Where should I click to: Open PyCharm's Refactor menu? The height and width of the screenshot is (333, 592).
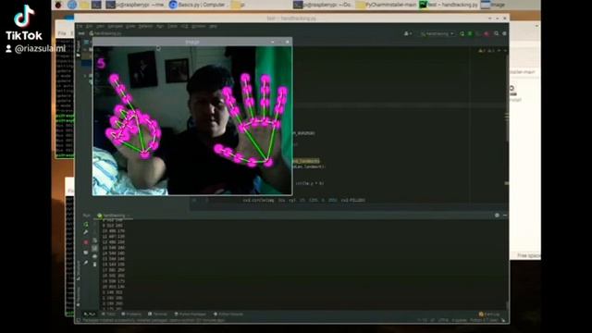click(145, 26)
